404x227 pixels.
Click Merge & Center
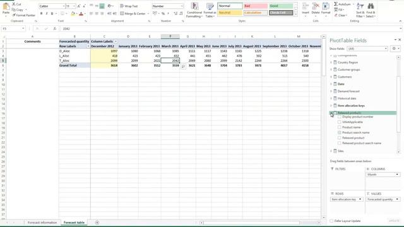133,13
